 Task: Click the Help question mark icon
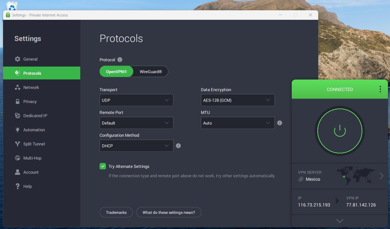tap(17, 186)
